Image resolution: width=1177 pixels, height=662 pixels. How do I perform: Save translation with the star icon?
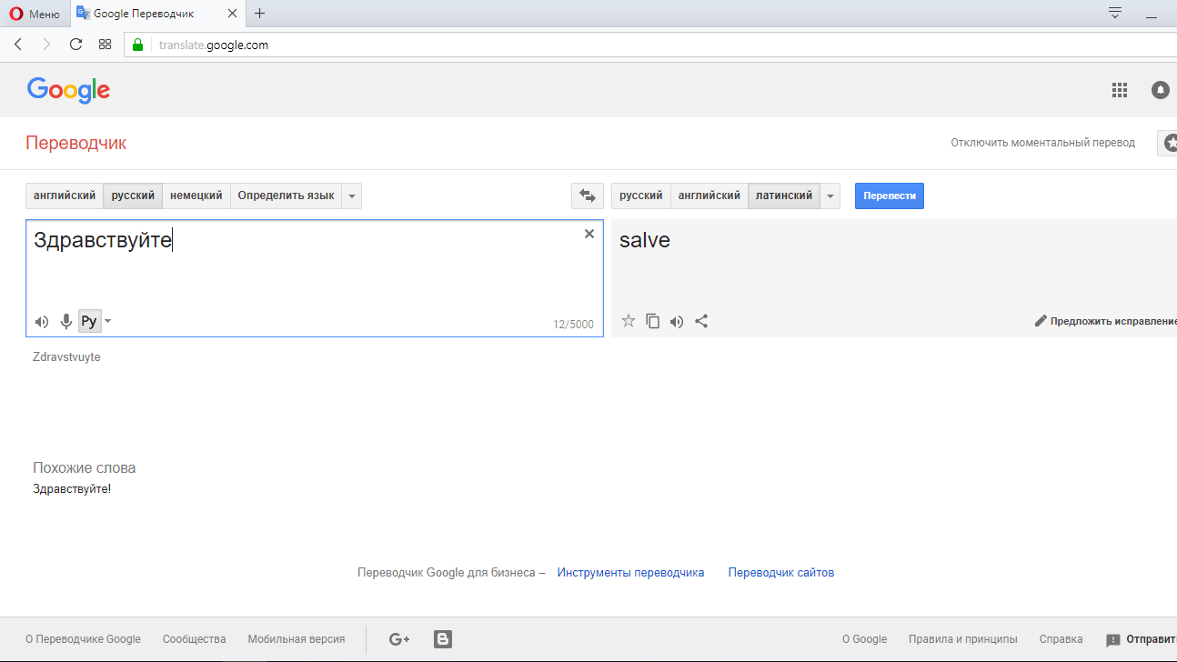(x=628, y=320)
